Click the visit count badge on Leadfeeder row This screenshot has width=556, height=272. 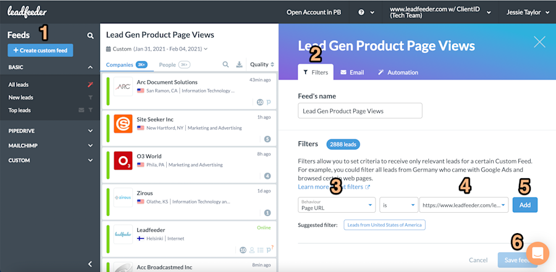pos(243,250)
